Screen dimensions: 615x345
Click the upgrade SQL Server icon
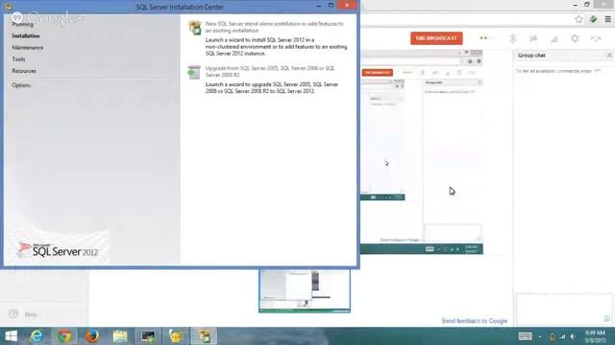[194, 73]
